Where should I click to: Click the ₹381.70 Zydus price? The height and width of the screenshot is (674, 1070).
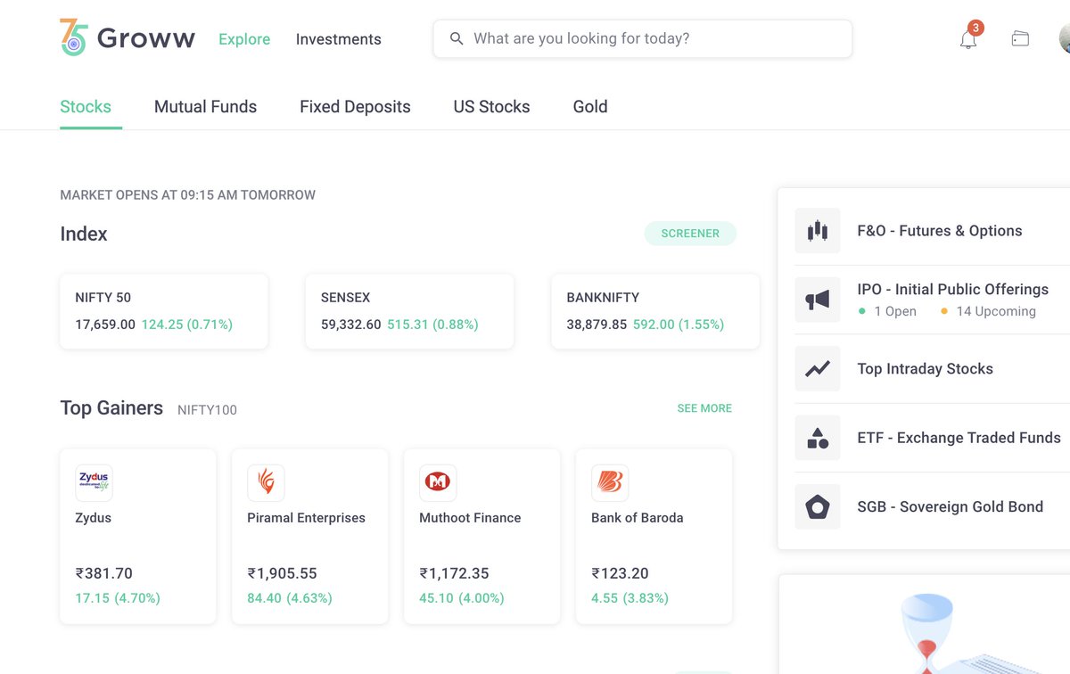pos(103,573)
